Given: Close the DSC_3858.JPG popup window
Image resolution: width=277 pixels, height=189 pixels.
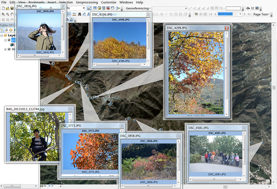Looking at the screenshot, I should [178, 136].
